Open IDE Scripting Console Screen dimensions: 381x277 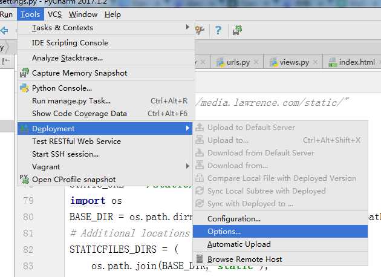point(106,43)
